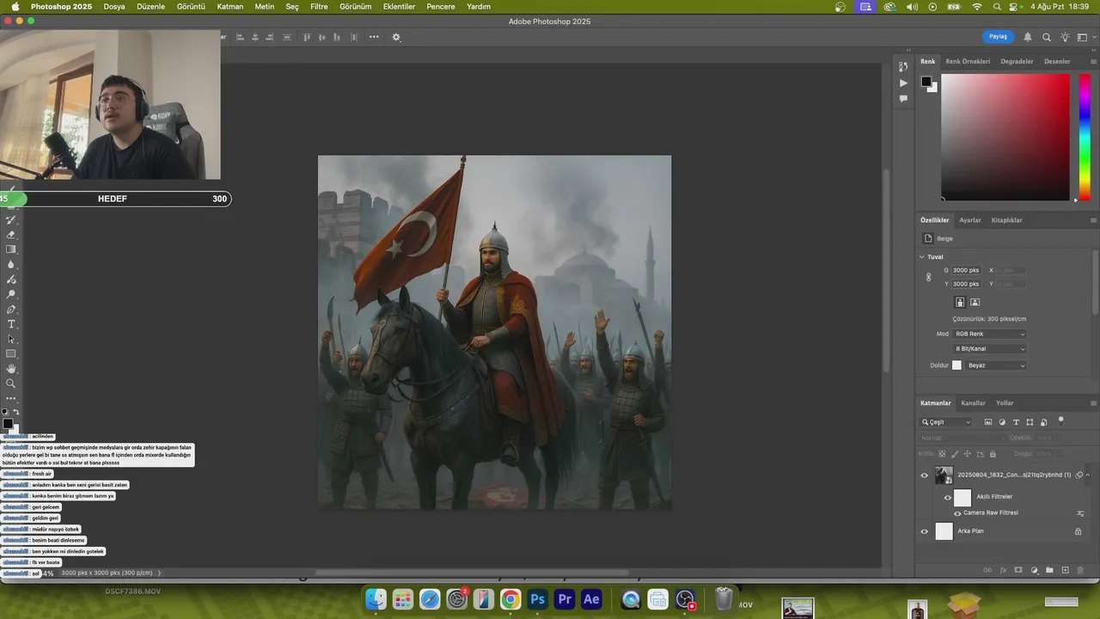Open the History panel icon

point(903,66)
